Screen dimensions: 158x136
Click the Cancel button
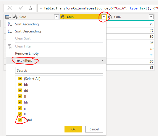[x=94, y=129]
